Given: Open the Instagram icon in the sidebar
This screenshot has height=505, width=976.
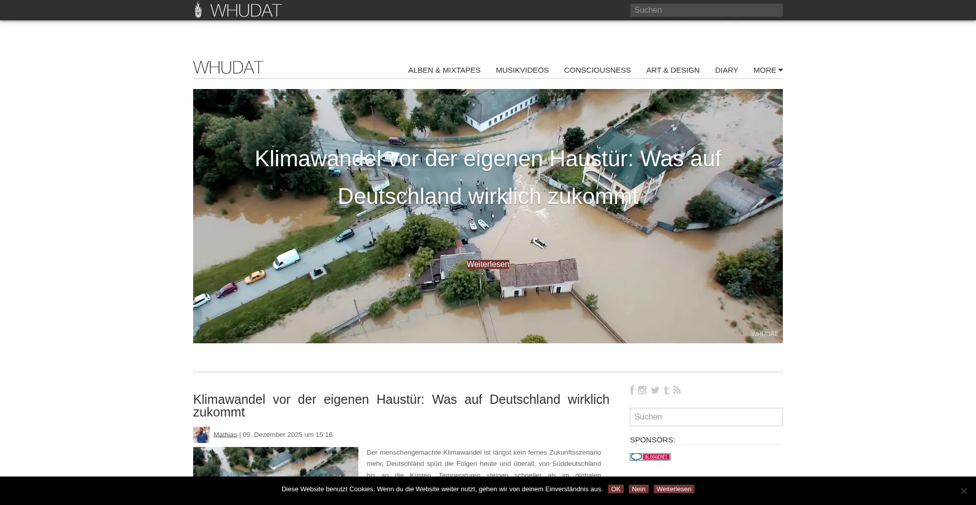Looking at the screenshot, I should (x=642, y=390).
